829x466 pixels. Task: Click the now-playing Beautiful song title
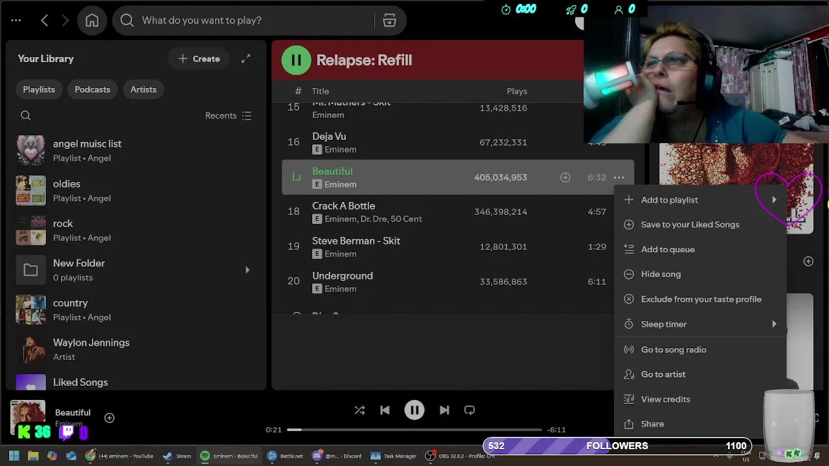[73, 413]
